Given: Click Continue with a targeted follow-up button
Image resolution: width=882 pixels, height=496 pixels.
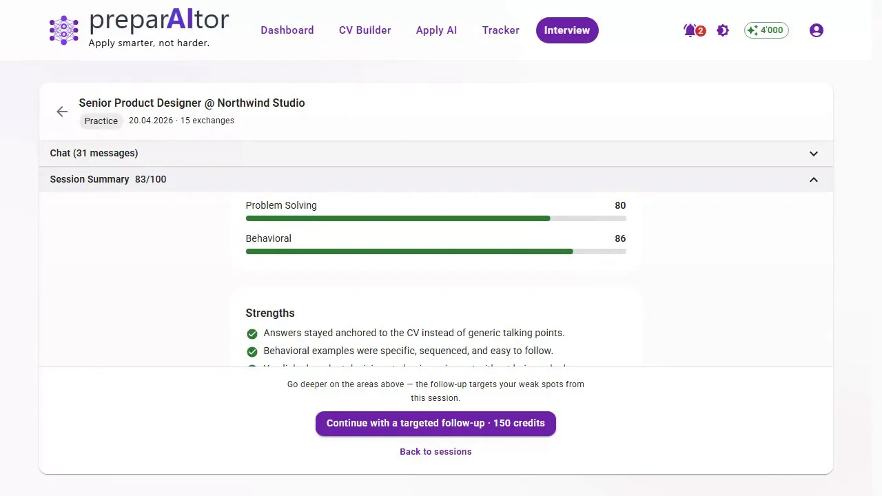Looking at the screenshot, I should pos(435,424).
